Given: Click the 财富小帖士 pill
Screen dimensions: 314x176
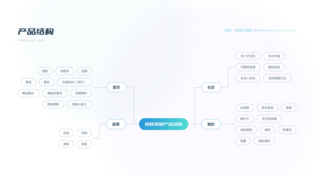Looking at the screenshot, I should pos(79,104).
